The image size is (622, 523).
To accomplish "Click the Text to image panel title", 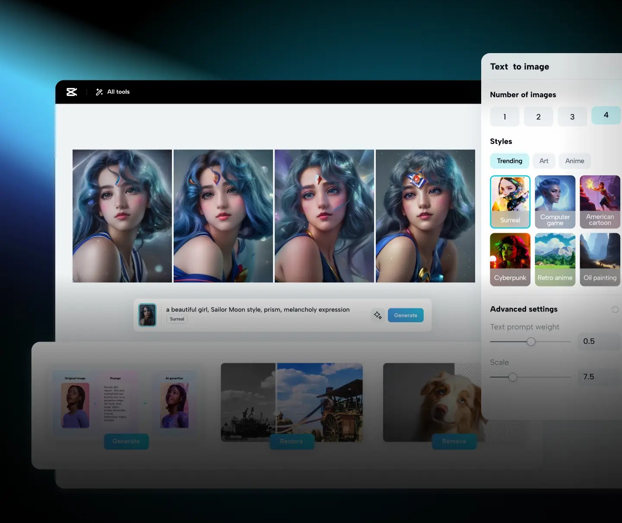I will [x=520, y=67].
